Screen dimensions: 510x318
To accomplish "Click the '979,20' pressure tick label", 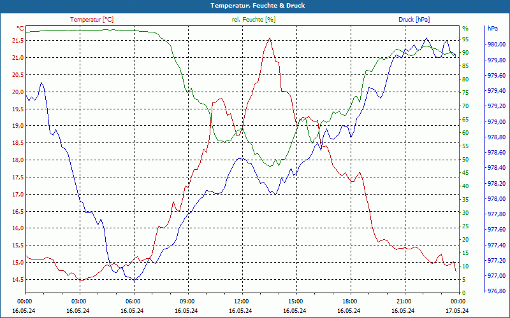I will [497, 106].
